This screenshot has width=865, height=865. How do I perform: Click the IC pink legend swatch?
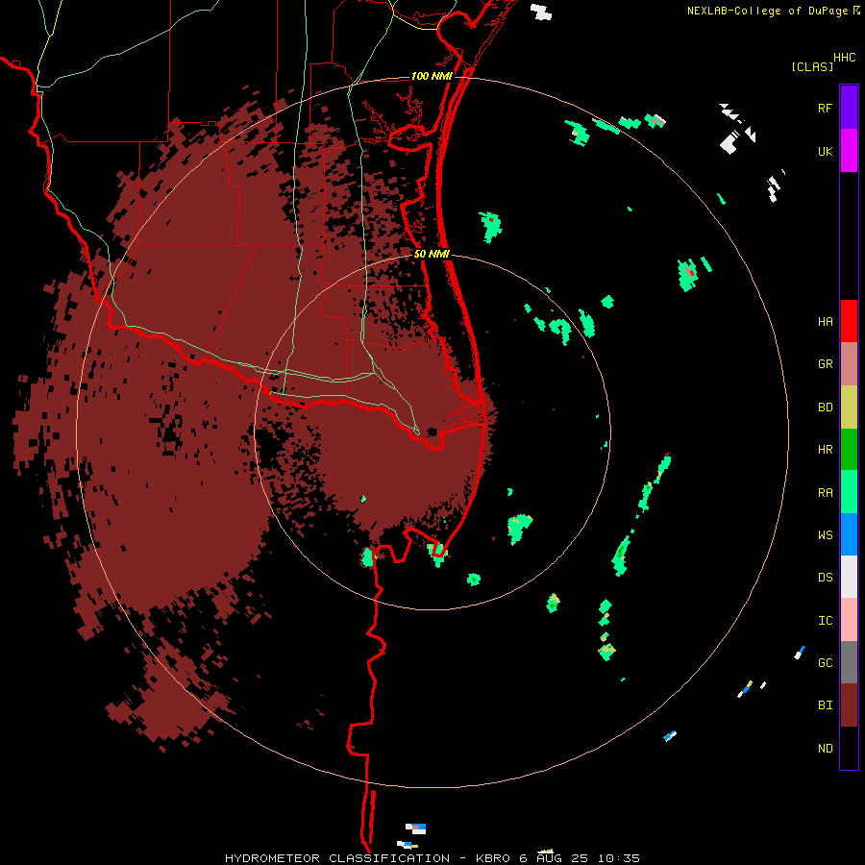[x=849, y=620]
